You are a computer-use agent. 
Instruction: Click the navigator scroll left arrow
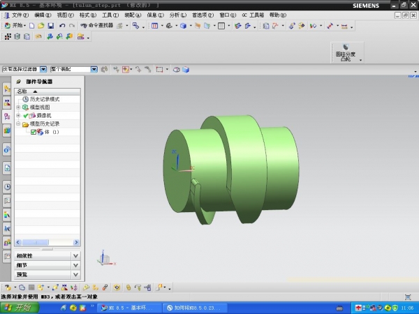[x=18, y=242]
